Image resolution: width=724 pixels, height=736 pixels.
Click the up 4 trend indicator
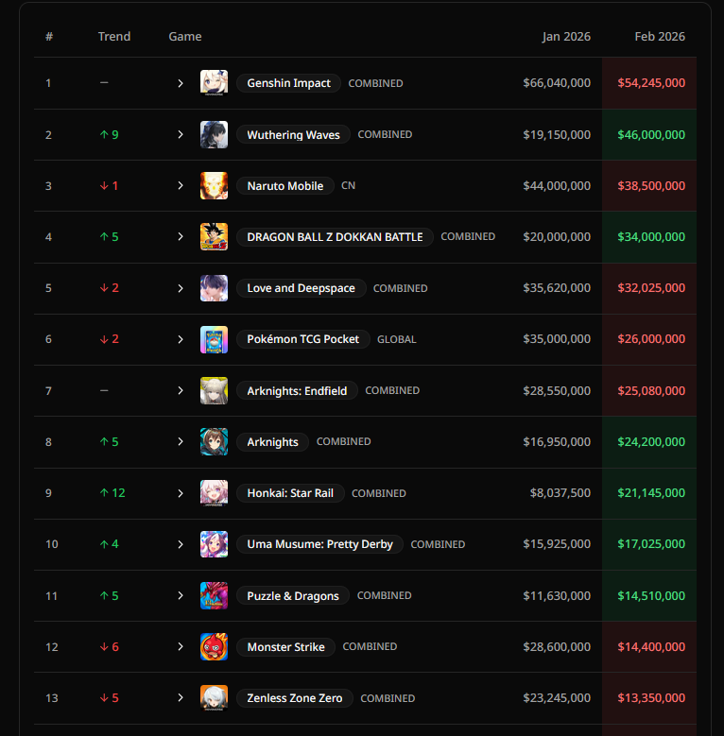point(109,544)
